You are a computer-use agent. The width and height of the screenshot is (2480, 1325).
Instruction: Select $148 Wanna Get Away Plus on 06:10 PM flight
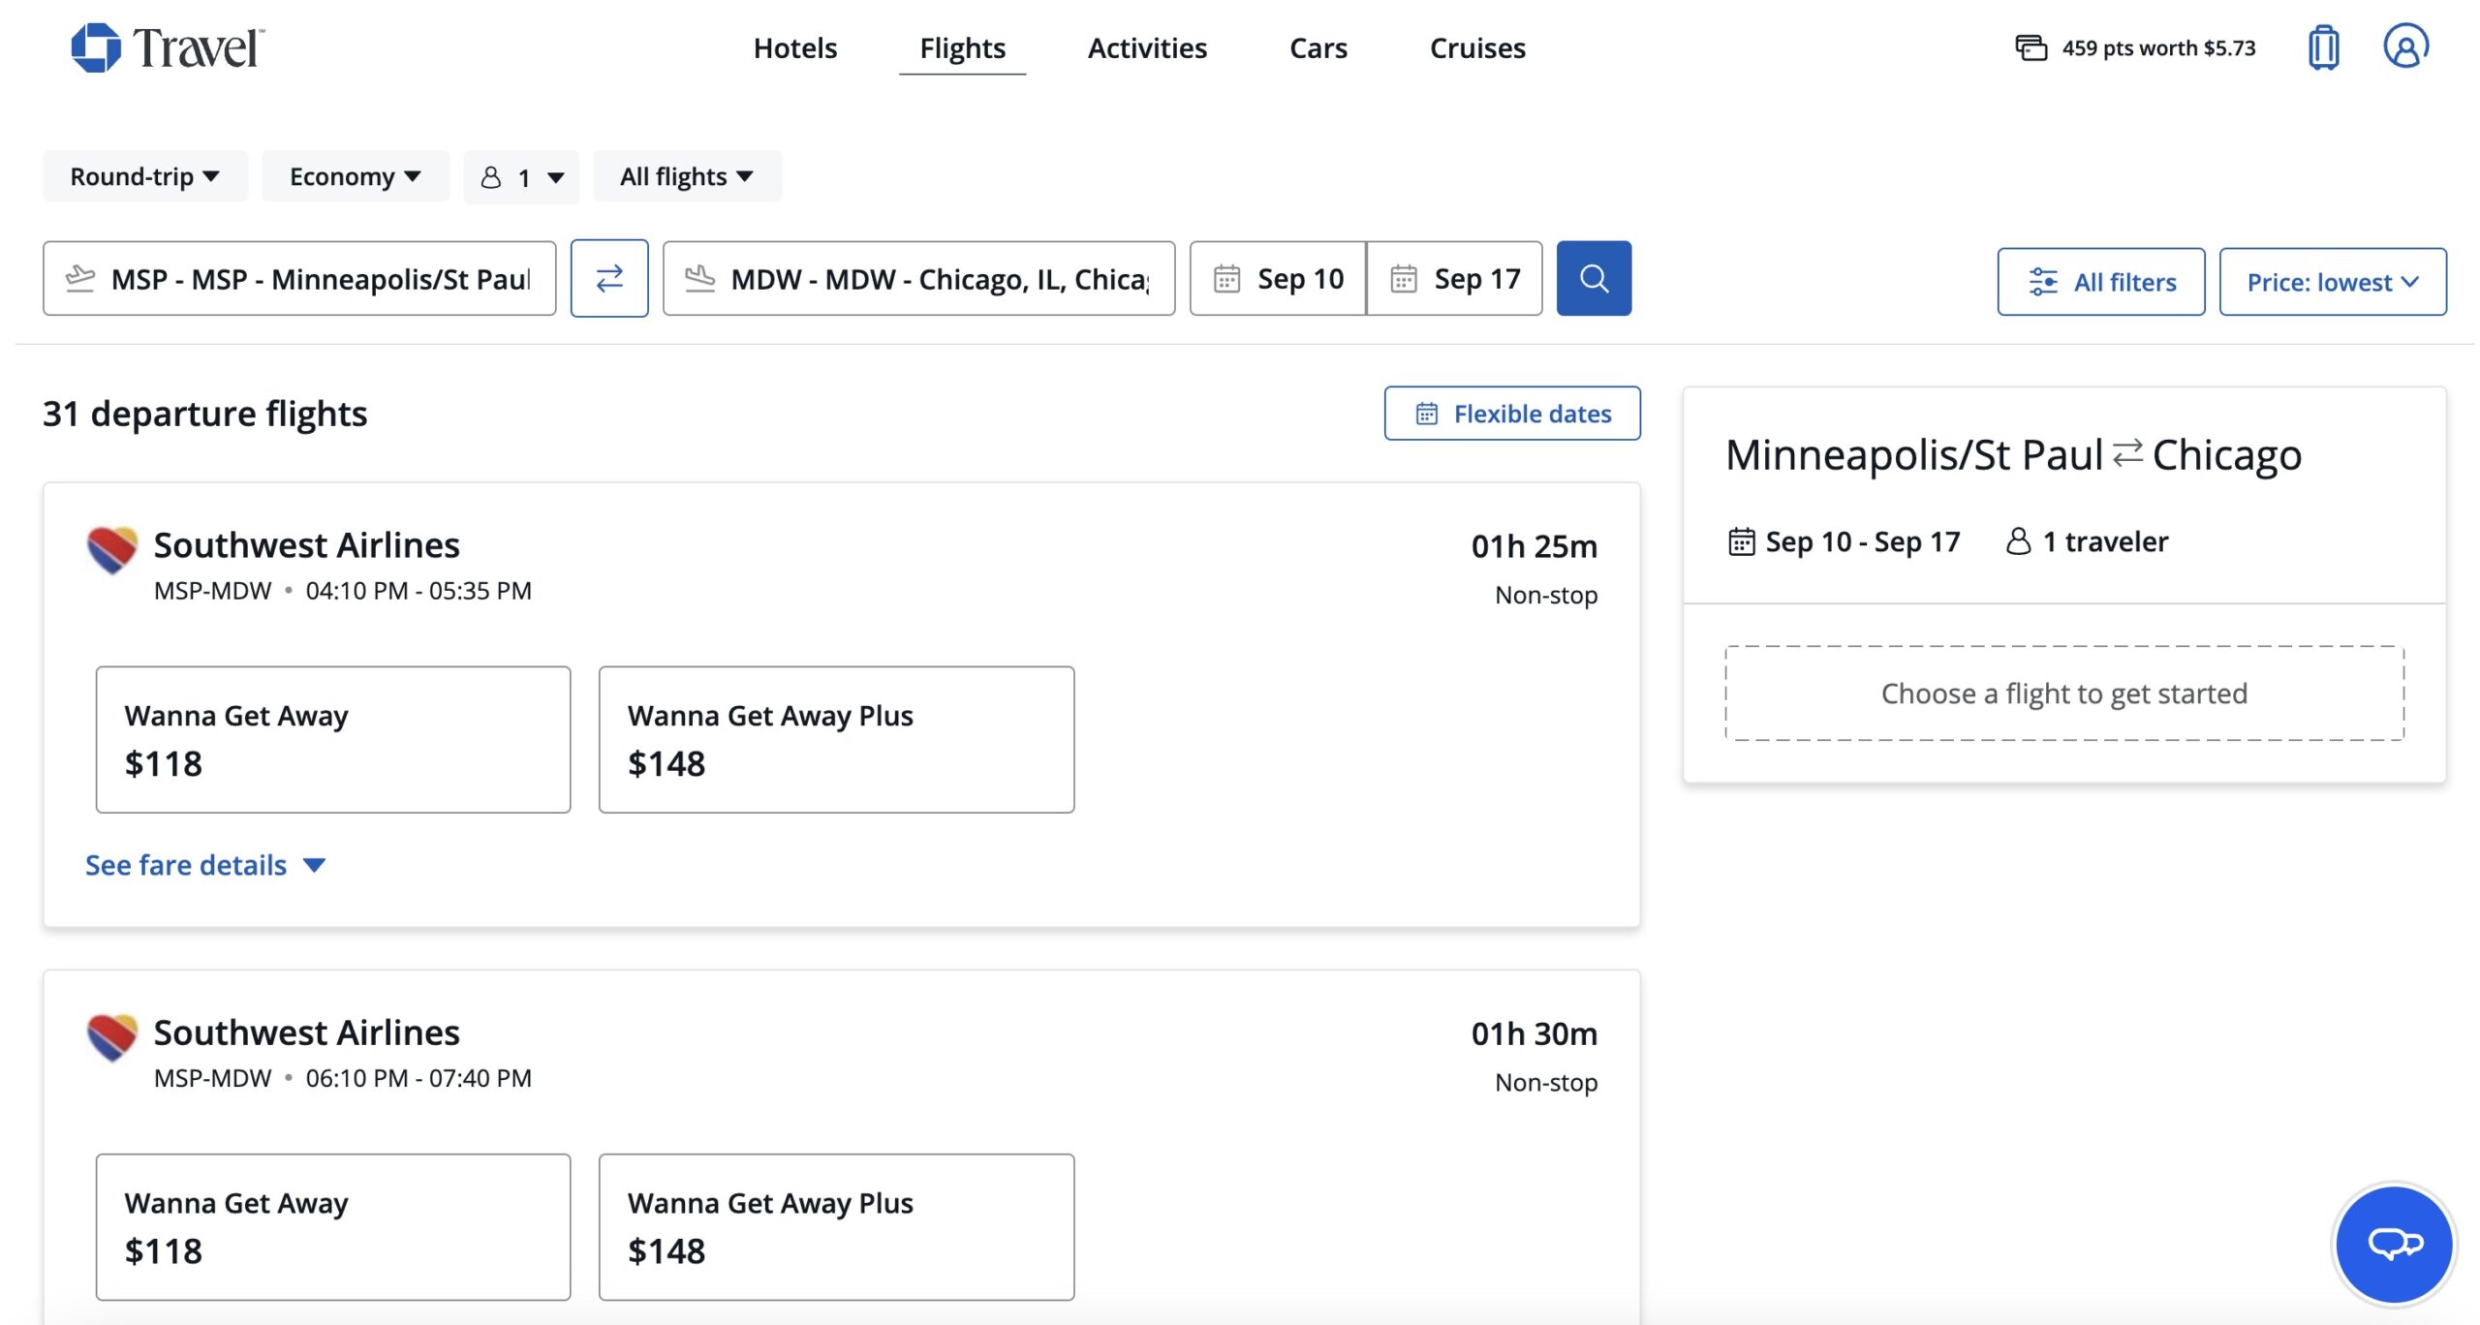(836, 1226)
